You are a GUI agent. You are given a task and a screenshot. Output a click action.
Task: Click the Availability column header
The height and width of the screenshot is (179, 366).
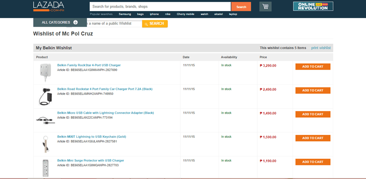[229, 57]
